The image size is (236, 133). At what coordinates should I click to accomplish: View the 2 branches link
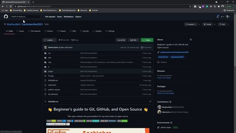pos(64,40)
